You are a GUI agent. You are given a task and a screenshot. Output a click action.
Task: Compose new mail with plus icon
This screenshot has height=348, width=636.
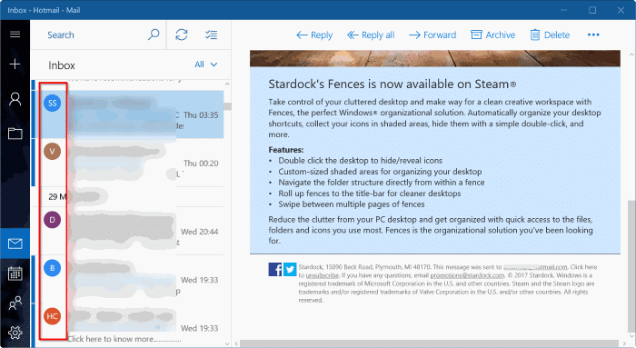pos(15,65)
